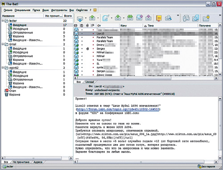Collapse the Gmail account tree

pyautogui.click(x=3, y=44)
